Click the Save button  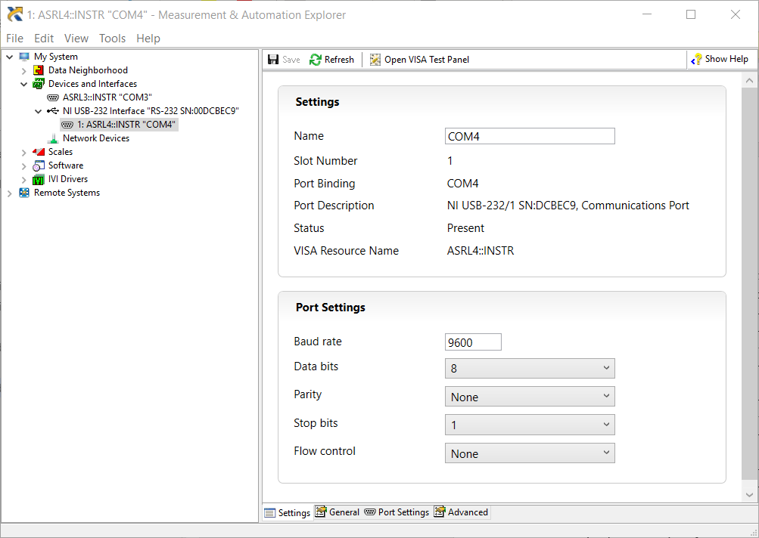click(283, 59)
